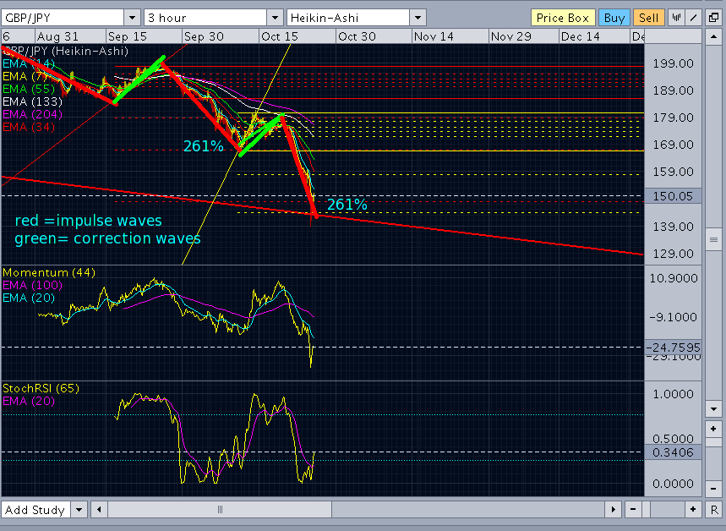
Task: Click the horizontal scrollbar thumb
Action: (220, 510)
